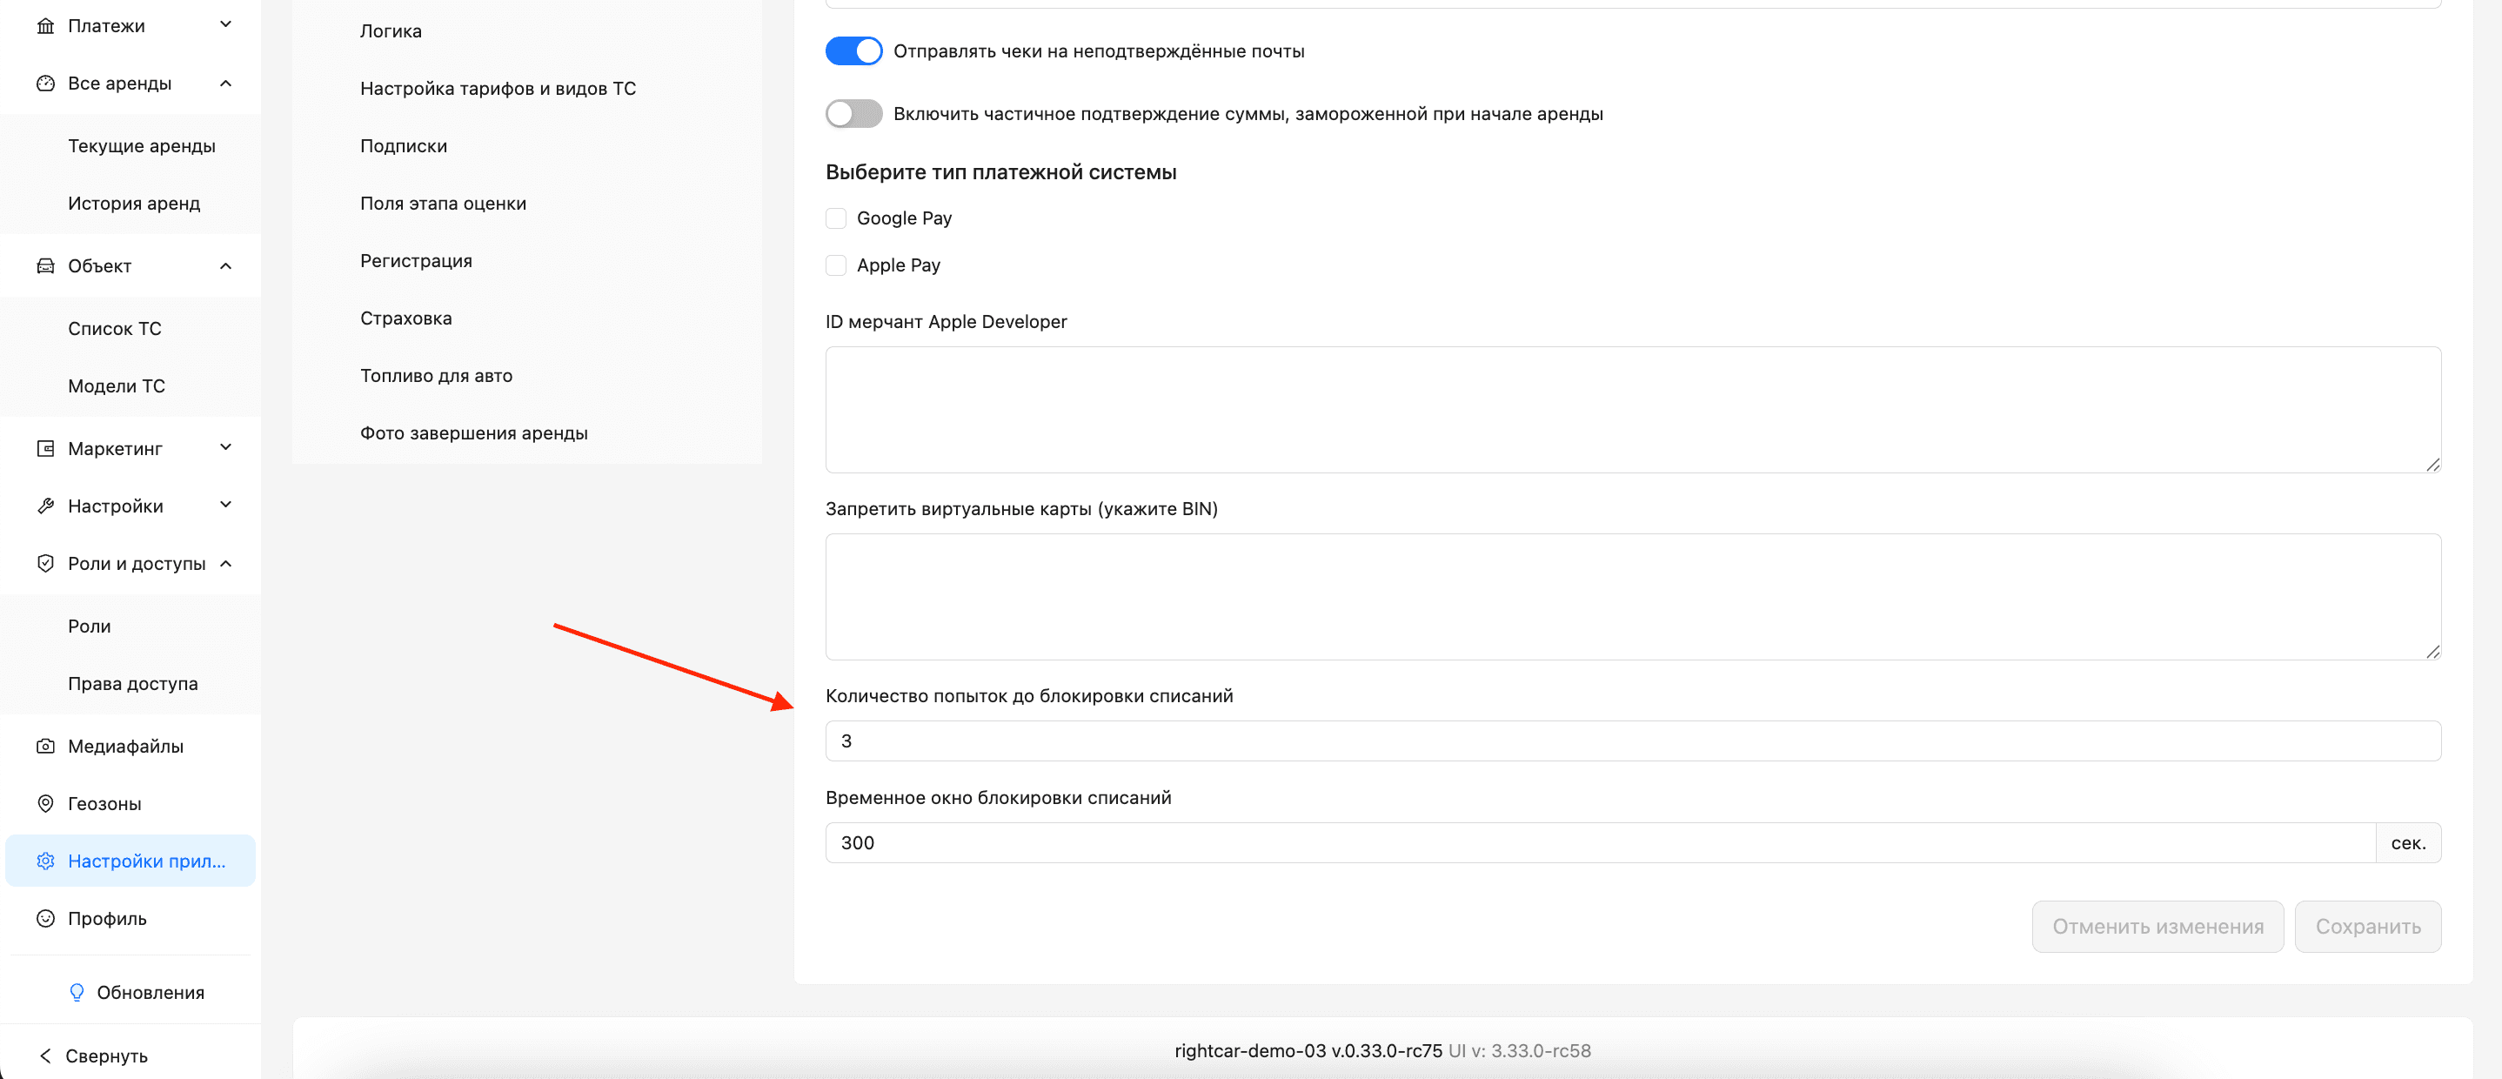Click the gauge icon beside Все аренды
The image size is (2502, 1079).
pos(44,84)
